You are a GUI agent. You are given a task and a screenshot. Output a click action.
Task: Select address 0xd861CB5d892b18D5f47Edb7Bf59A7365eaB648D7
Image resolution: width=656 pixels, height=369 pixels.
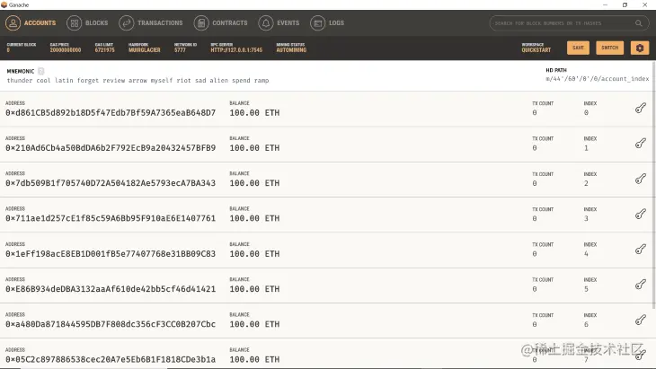111,113
